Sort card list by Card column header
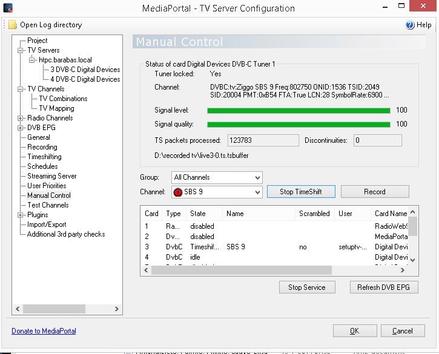This screenshot has width=439, height=354. (151, 214)
